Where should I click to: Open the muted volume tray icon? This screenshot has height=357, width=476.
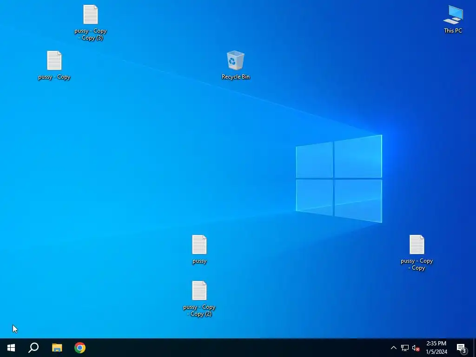pos(416,348)
